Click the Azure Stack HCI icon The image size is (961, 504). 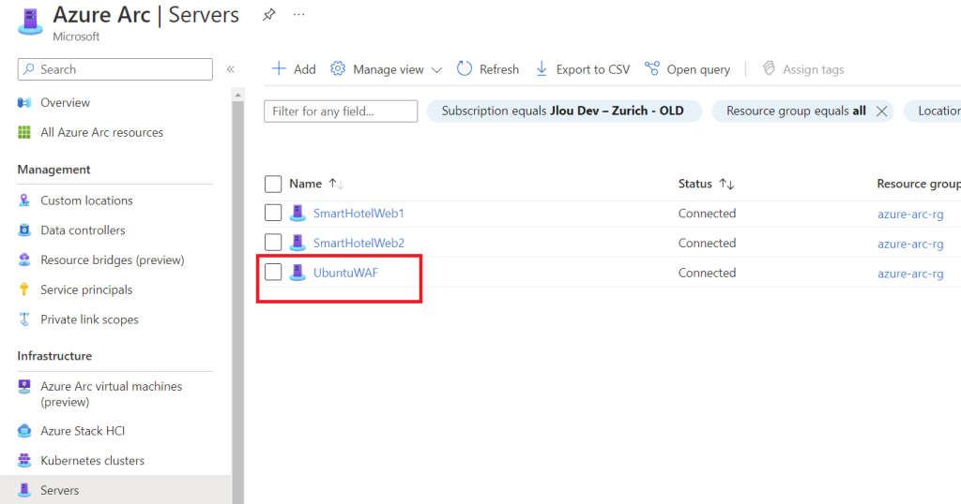click(x=24, y=431)
